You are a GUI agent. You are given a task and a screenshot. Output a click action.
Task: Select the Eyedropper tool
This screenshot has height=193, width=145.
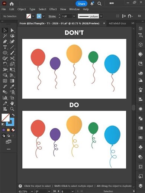pos(12,86)
